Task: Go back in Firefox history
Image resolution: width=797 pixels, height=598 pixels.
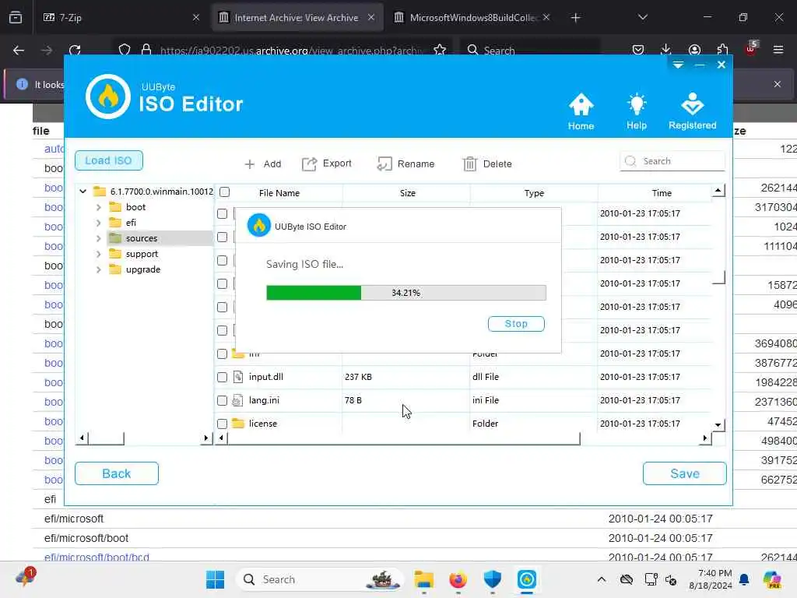Action: [x=19, y=50]
